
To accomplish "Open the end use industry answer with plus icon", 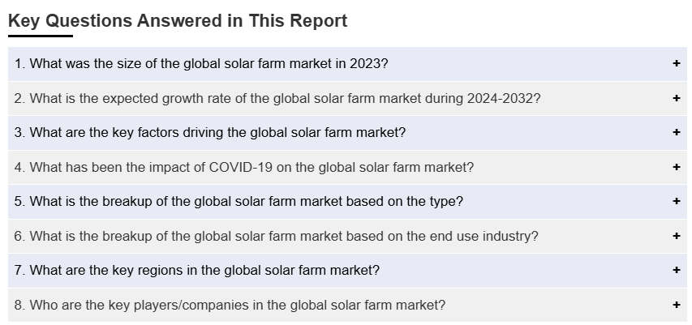I will pos(677,237).
